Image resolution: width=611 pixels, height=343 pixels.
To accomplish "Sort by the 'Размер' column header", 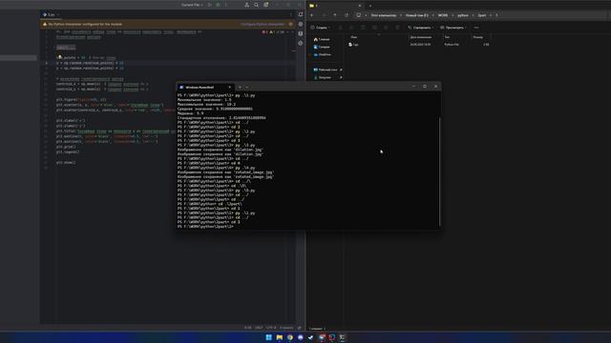I will point(478,37).
